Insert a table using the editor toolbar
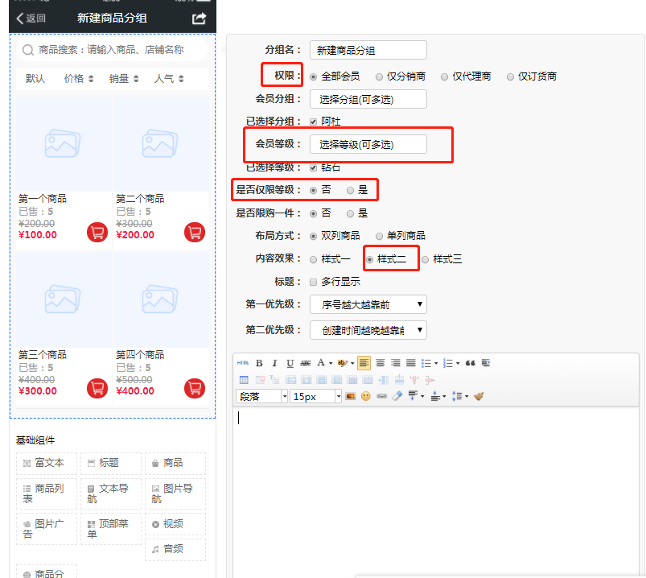The image size is (646, 578). click(x=244, y=378)
